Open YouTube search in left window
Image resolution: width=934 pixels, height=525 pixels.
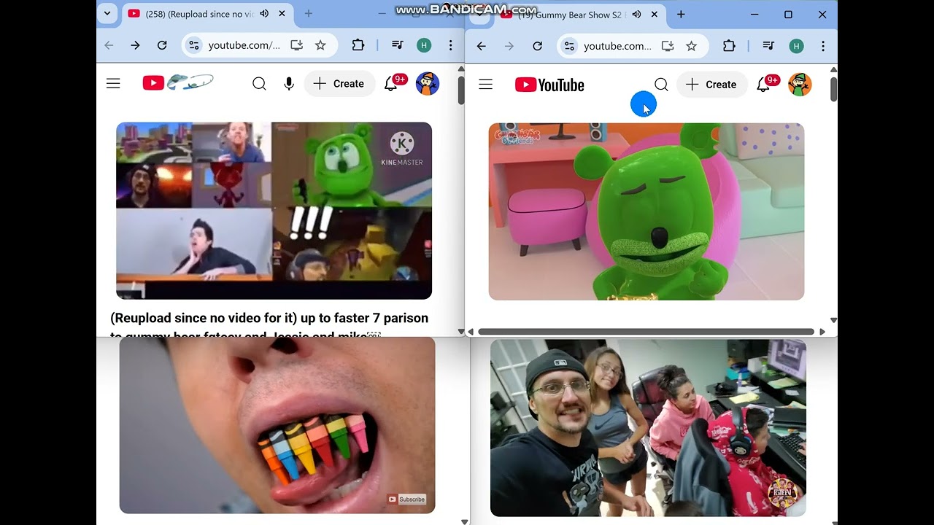259,84
